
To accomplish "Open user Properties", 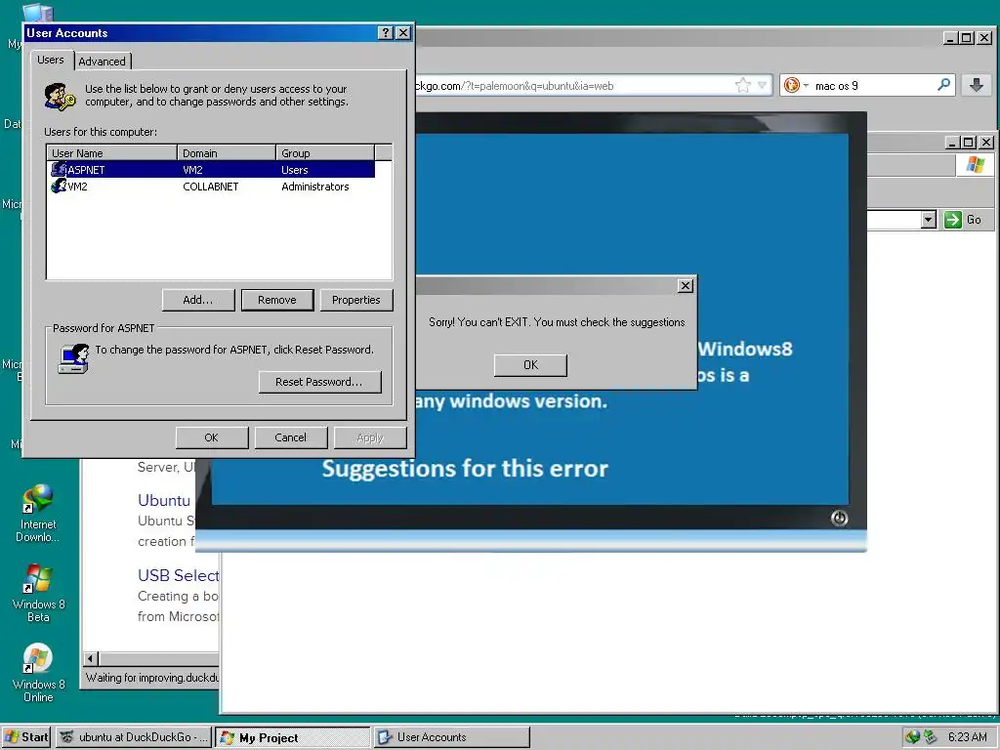I will tap(355, 300).
